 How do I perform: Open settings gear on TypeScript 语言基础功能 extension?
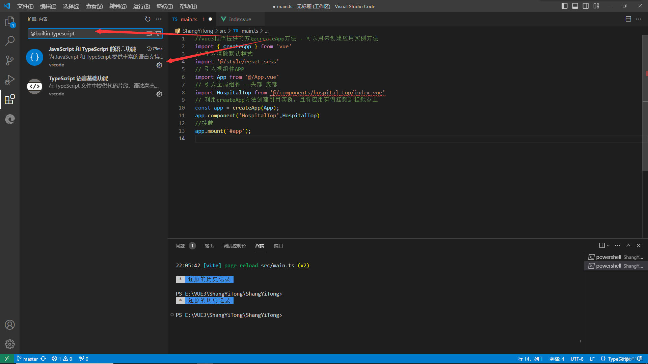(159, 94)
